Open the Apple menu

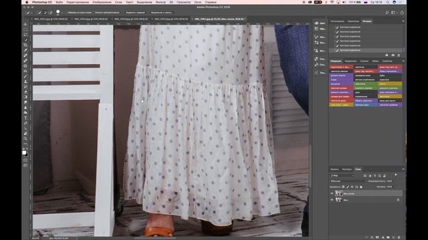click(27, 2)
